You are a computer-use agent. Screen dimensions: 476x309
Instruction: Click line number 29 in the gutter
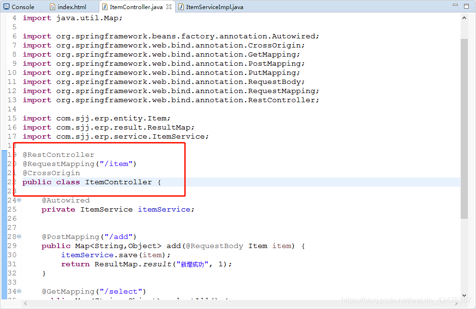click(12, 246)
